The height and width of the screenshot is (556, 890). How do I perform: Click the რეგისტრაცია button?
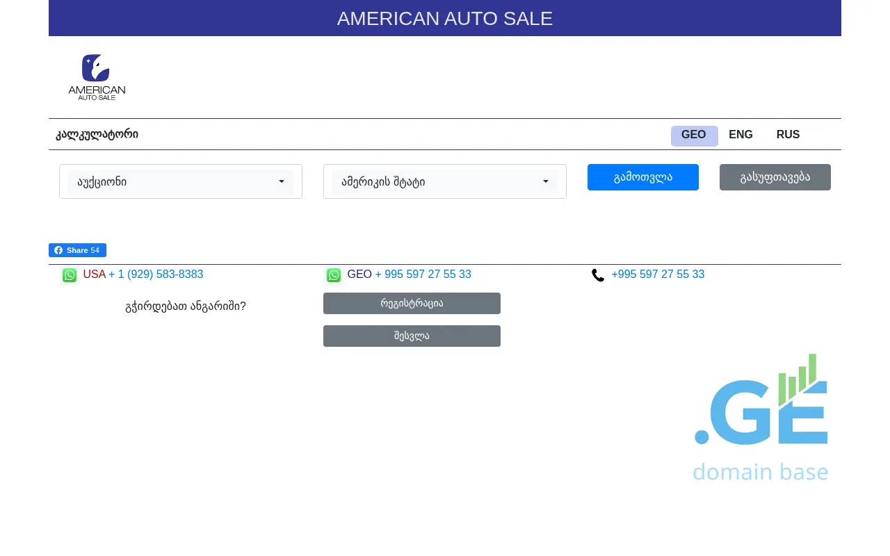click(x=412, y=303)
